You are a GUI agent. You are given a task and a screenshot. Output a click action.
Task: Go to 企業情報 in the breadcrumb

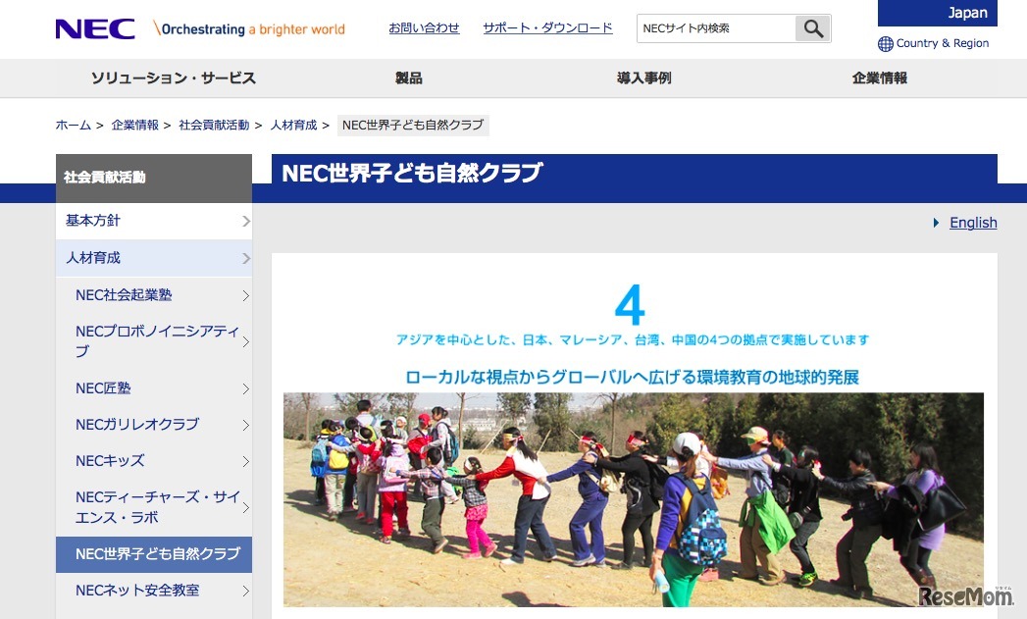[135, 126]
